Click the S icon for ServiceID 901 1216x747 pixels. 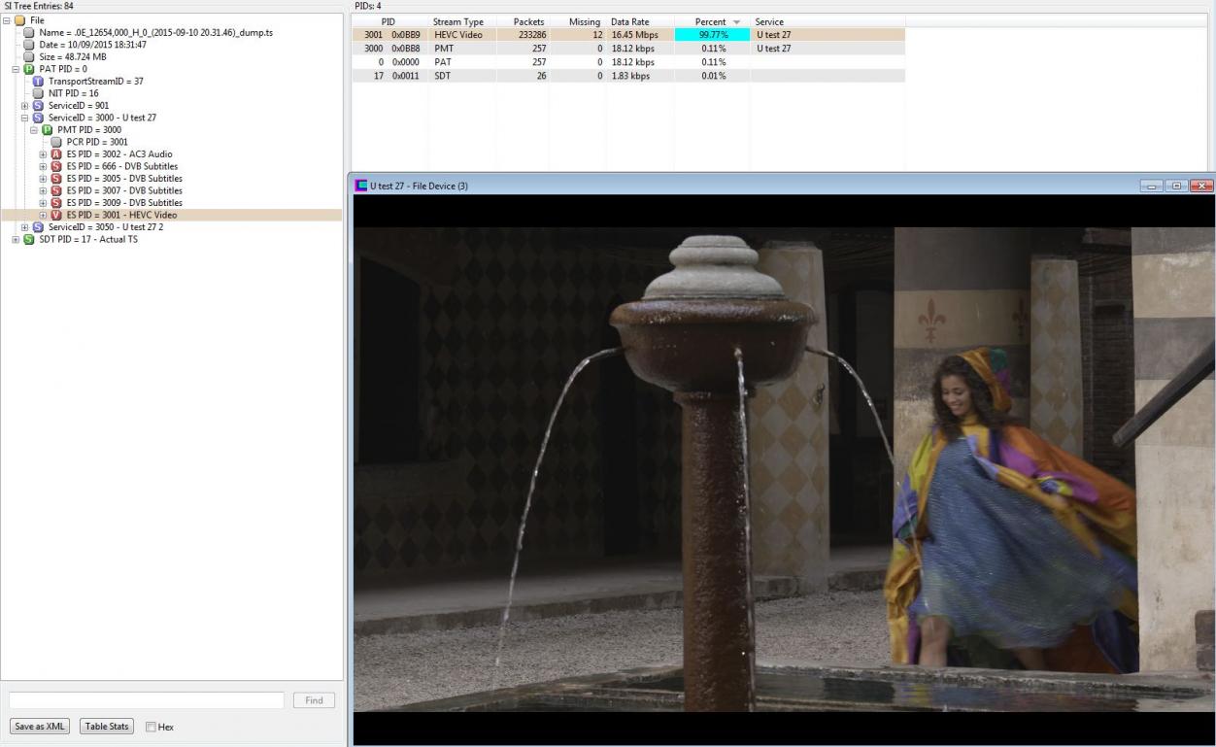click(38, 106)
